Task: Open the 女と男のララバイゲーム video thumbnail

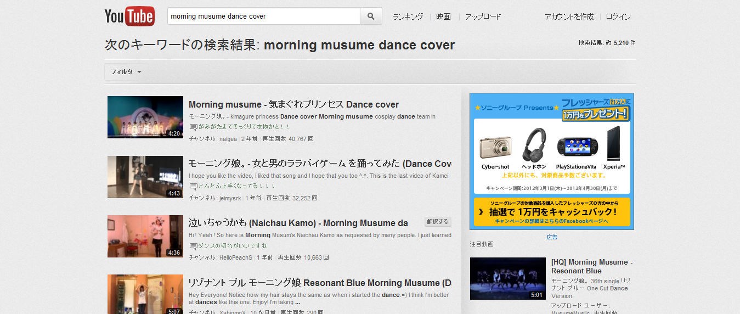Action: (x=145, y=177)
